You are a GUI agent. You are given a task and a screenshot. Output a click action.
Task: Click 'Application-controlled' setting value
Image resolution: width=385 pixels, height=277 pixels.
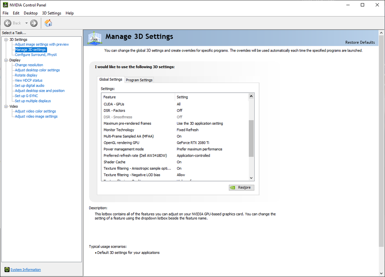click(x=193, y=156)
